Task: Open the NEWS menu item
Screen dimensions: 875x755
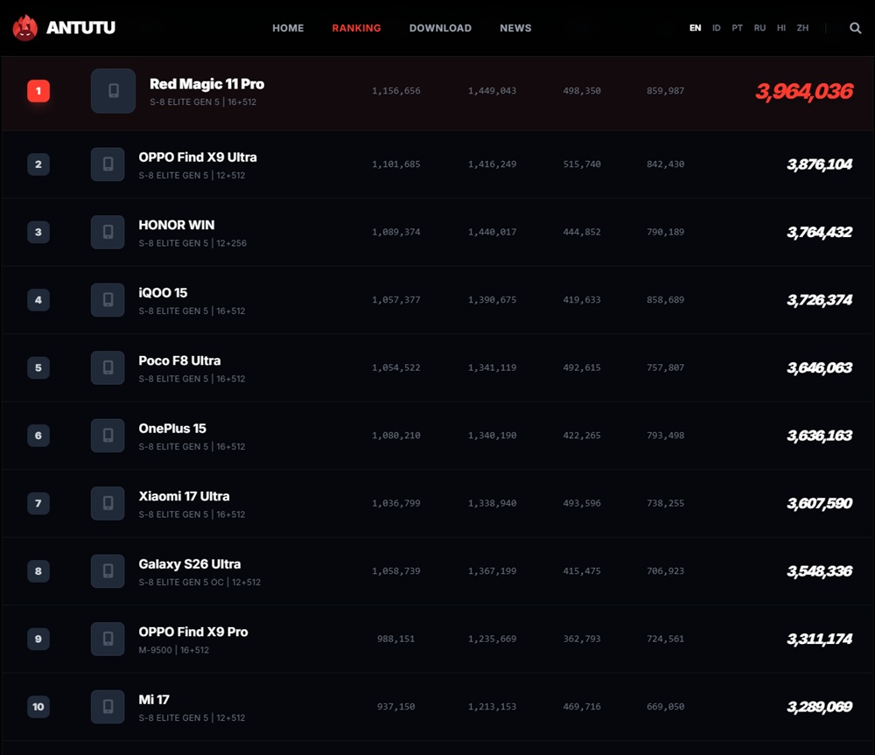Action: point(515,28)
